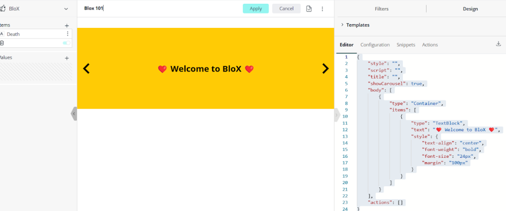This screenshot has width=506, height=211.
Task: Open the Editor tab
Action: (x=346, y=45)
